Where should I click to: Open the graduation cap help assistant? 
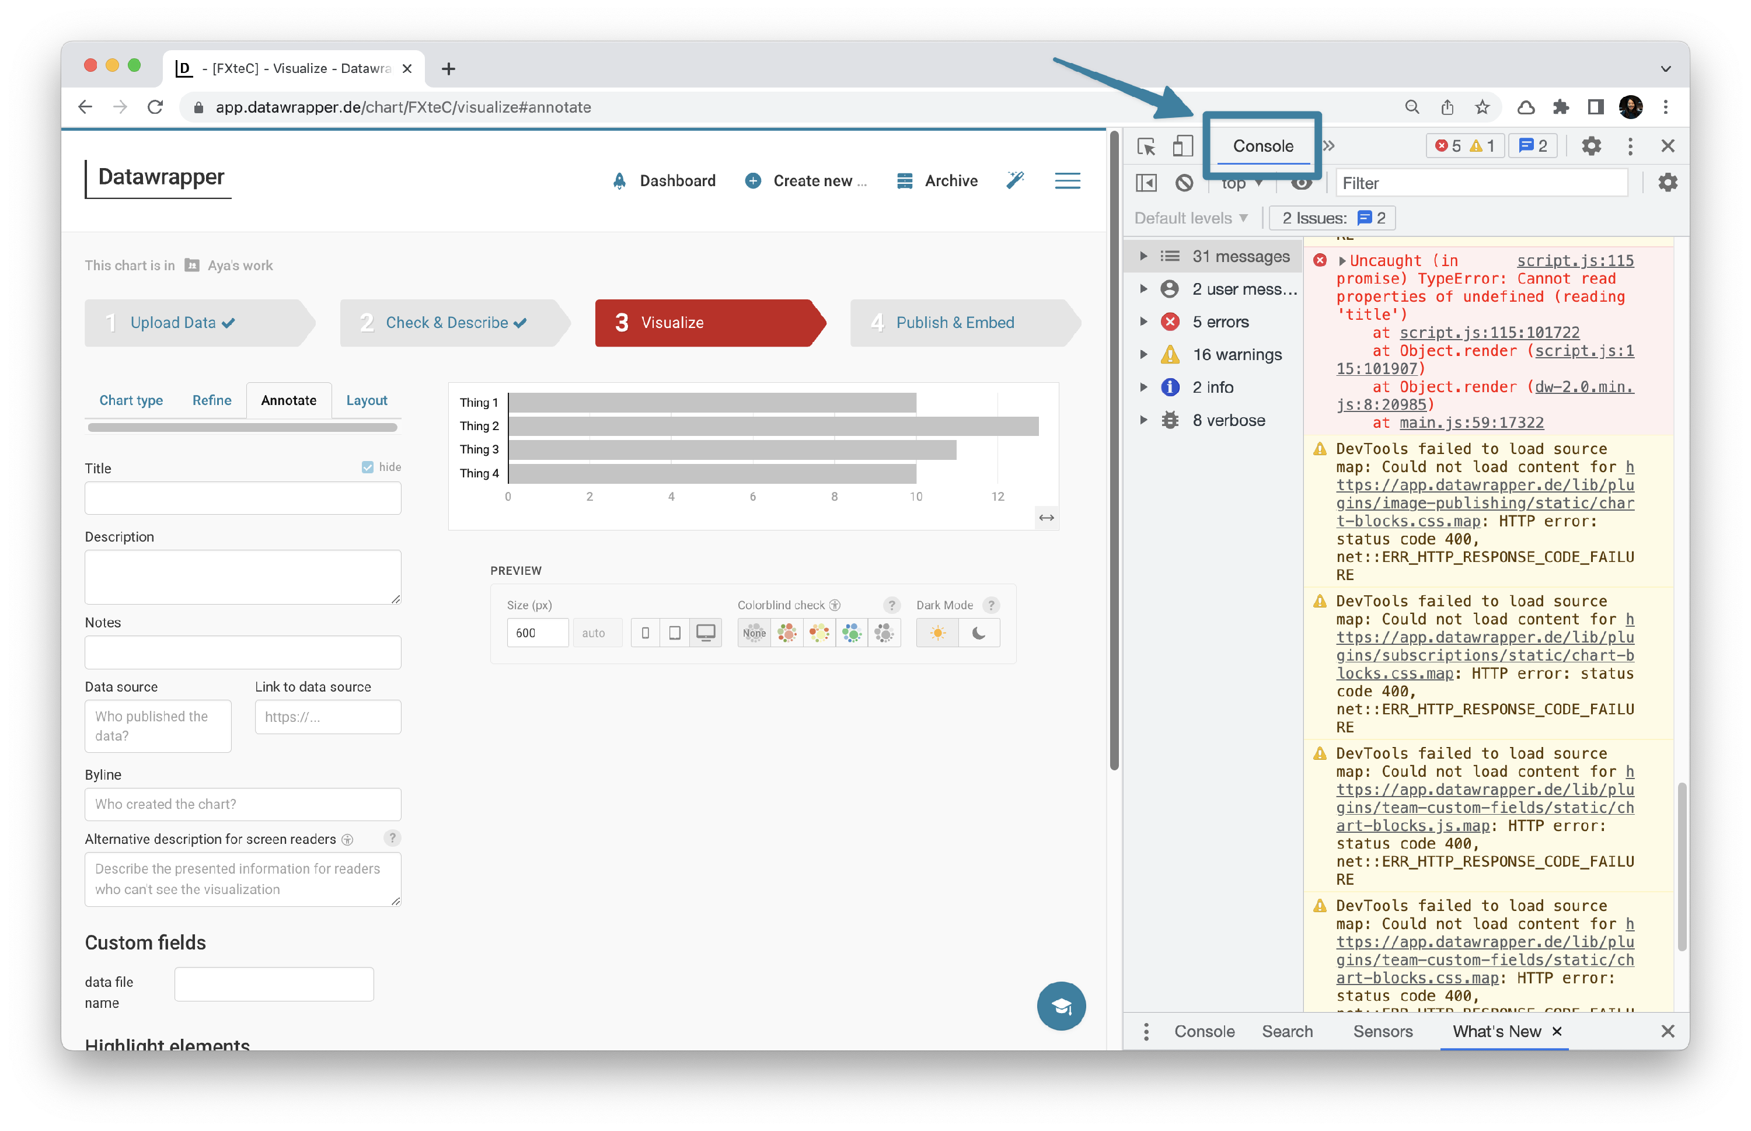pyautogui.click(x=1061, y=1006)
